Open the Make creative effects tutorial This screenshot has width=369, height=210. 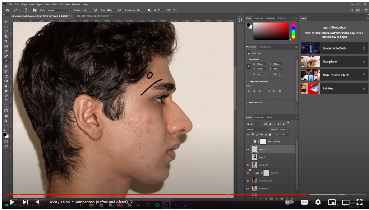coord(335,75)
